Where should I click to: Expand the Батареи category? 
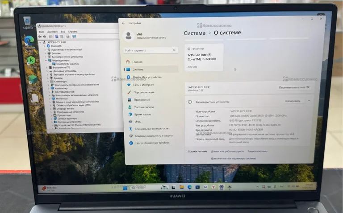click(46, 53)
